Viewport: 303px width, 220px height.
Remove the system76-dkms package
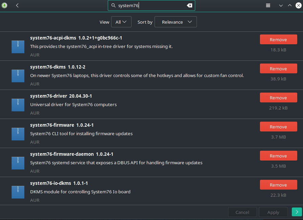pos(278,69)
